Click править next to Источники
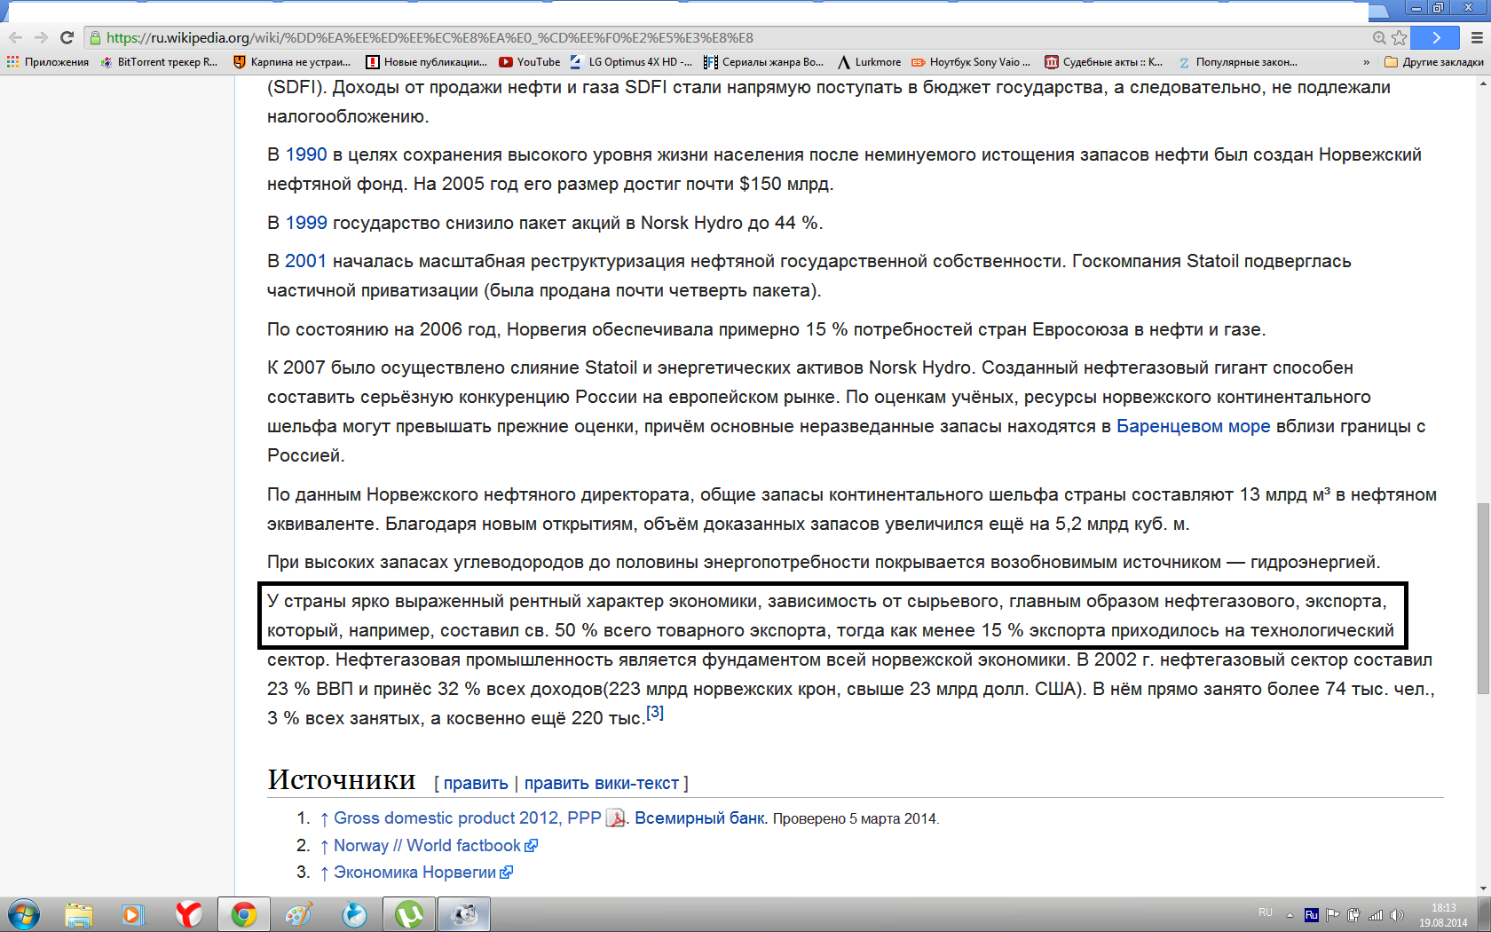The image size is (1491, 932). click(476, 783)
